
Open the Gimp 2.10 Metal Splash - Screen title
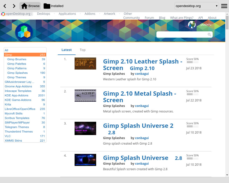click(140, 97)
